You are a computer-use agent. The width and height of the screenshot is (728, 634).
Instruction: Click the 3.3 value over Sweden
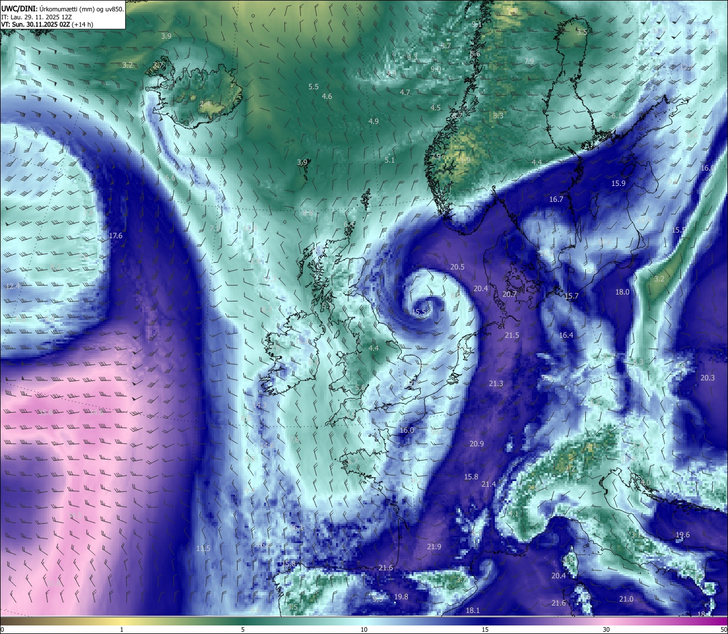coord(498,115)
